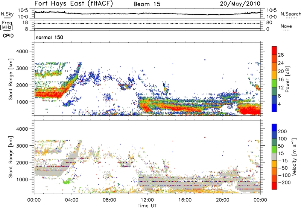Click the solid line sample under N.Sky
This screenshot has width=301, height=208.
(7, 18)
